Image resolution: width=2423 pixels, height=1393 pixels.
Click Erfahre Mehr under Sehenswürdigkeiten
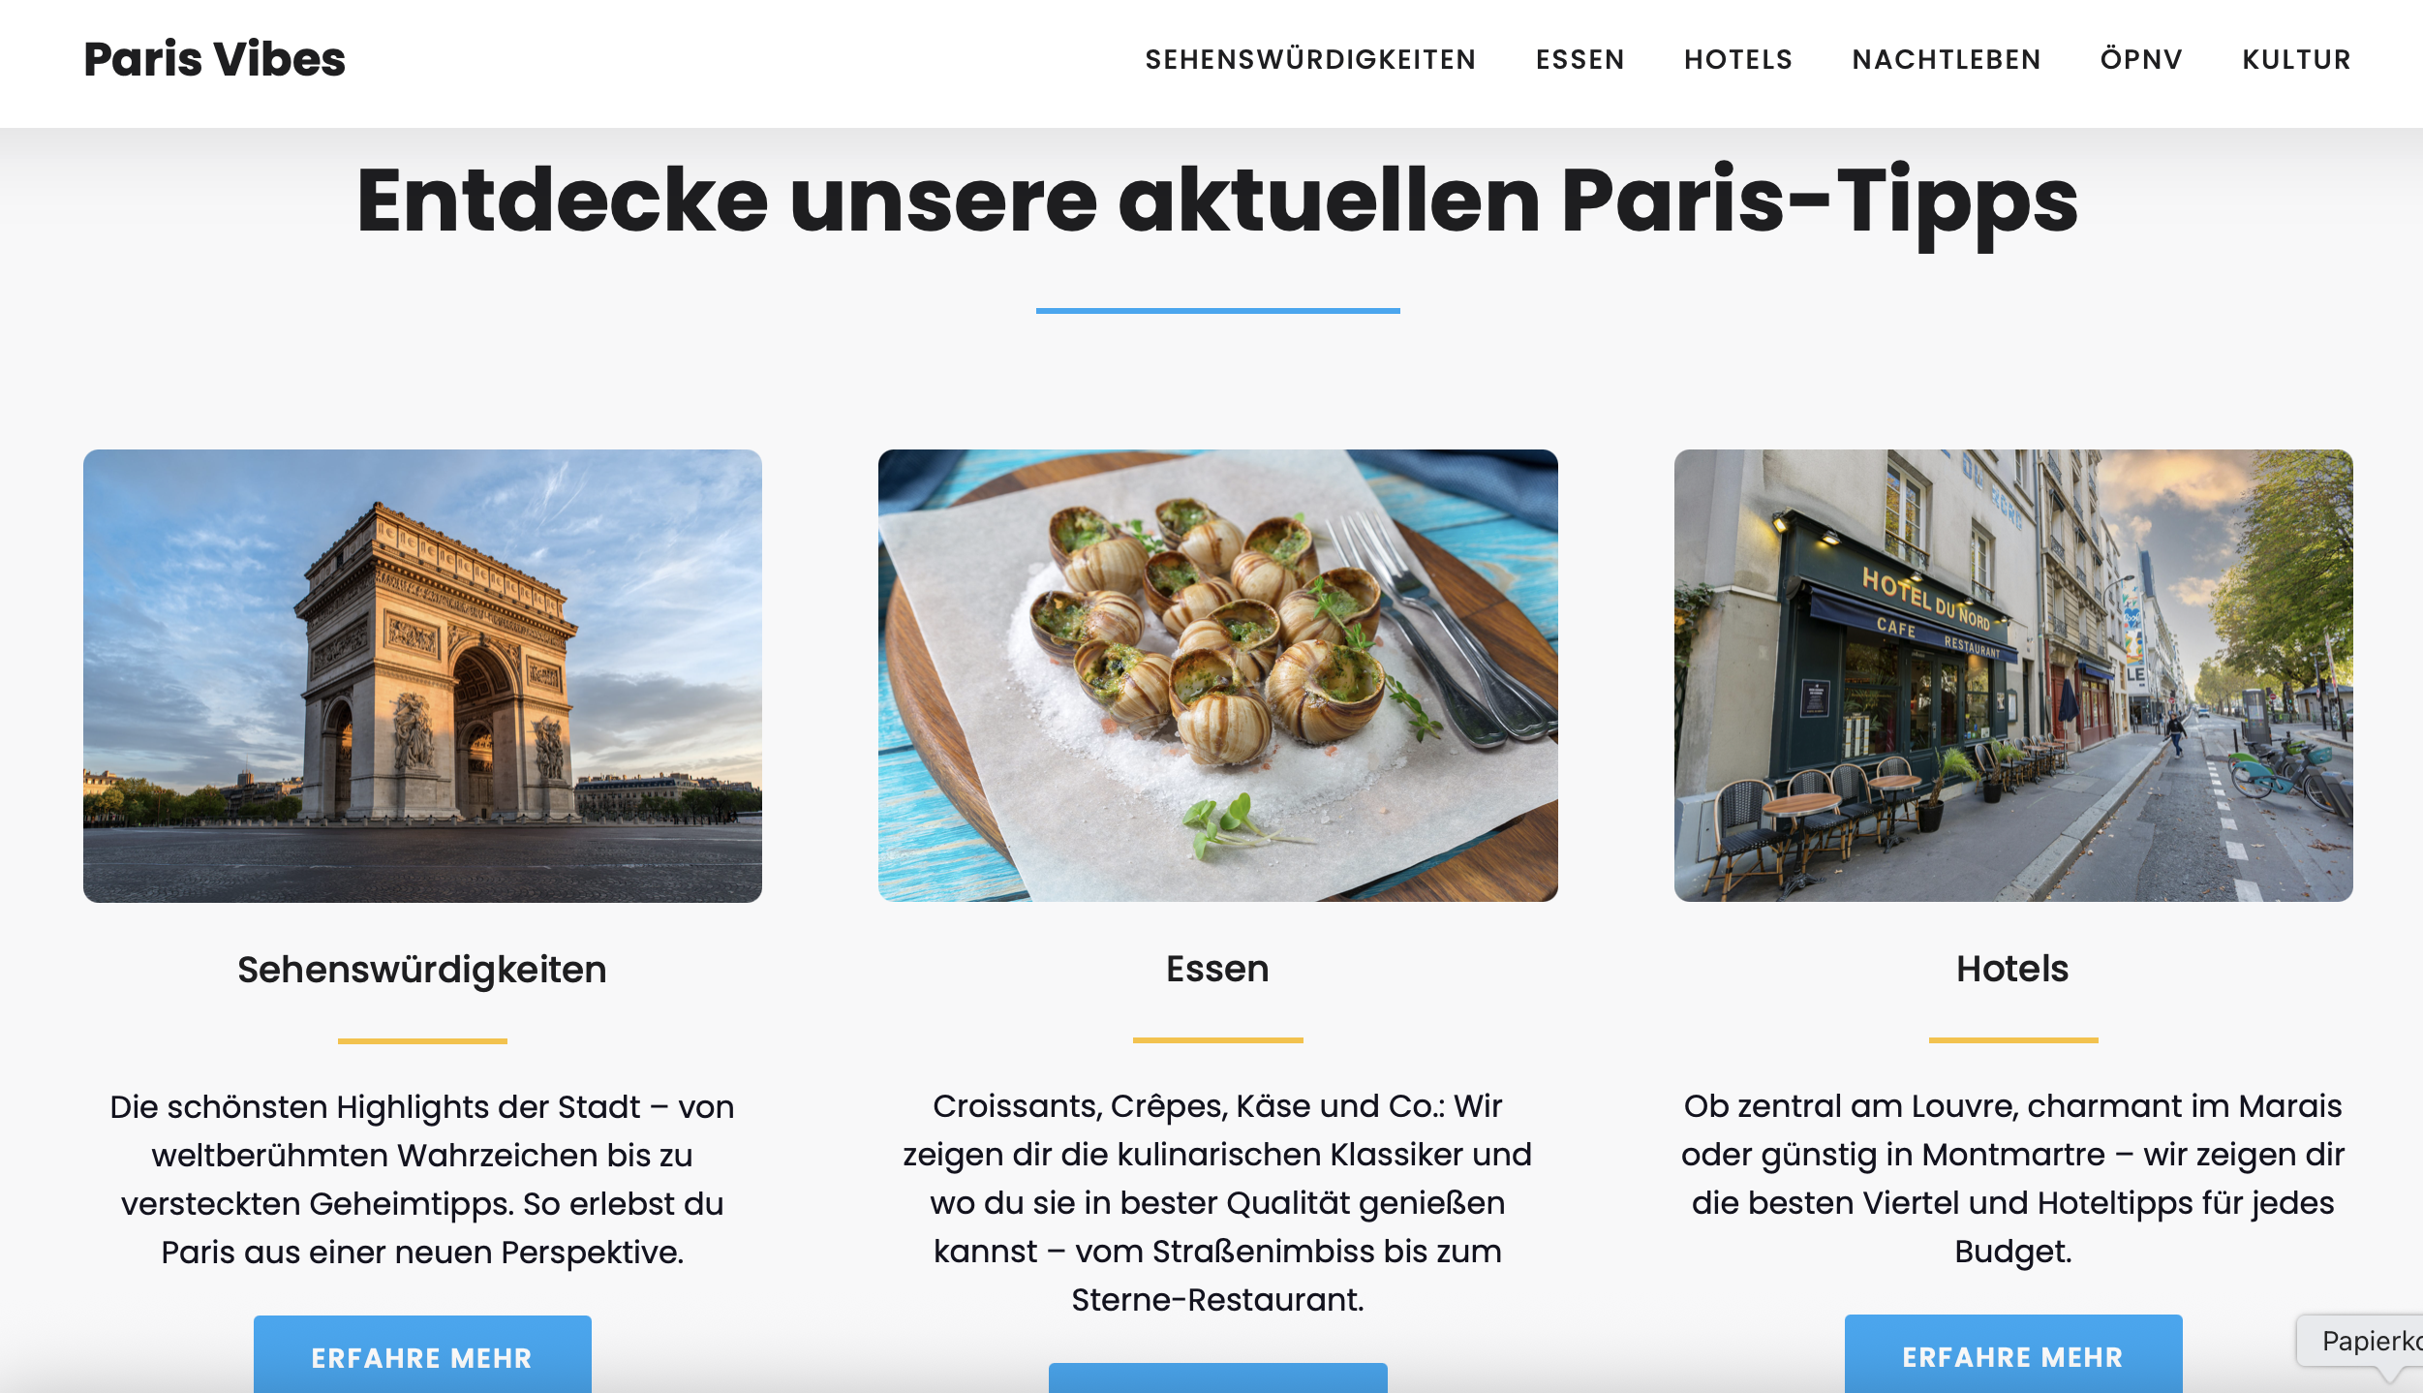(x=422, y=1355)
